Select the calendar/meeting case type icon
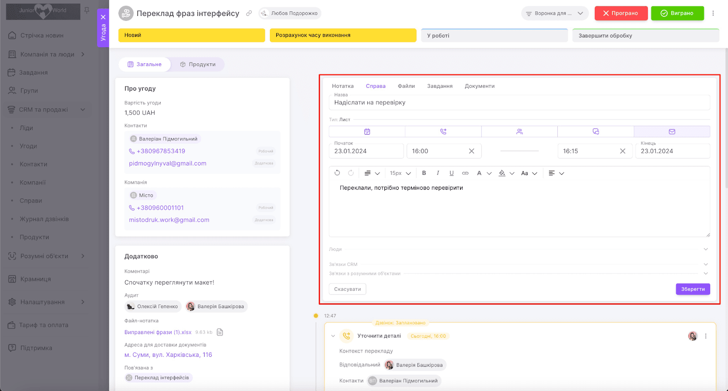The height and width of the screenshot is (391, 728). (367, 132)
